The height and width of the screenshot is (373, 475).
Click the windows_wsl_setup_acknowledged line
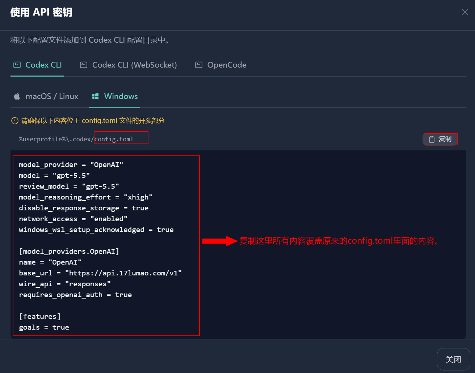pyautogui.click(x=96, y=230)
